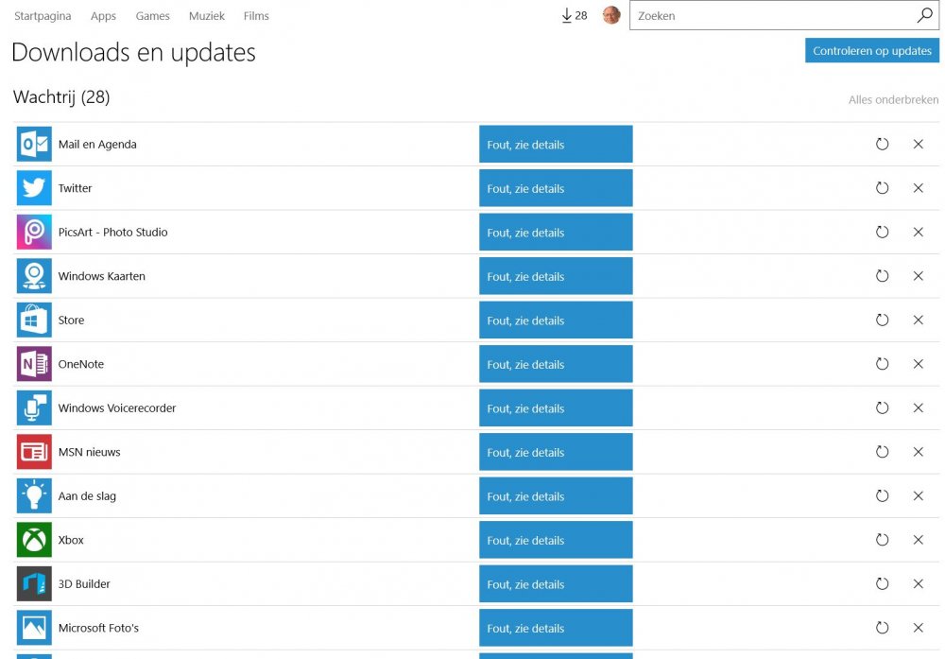Image resolution: width=945 pixels, height=659 pixels.
Task: Click the Twitter app icon
Action: [x=34, y=188]
